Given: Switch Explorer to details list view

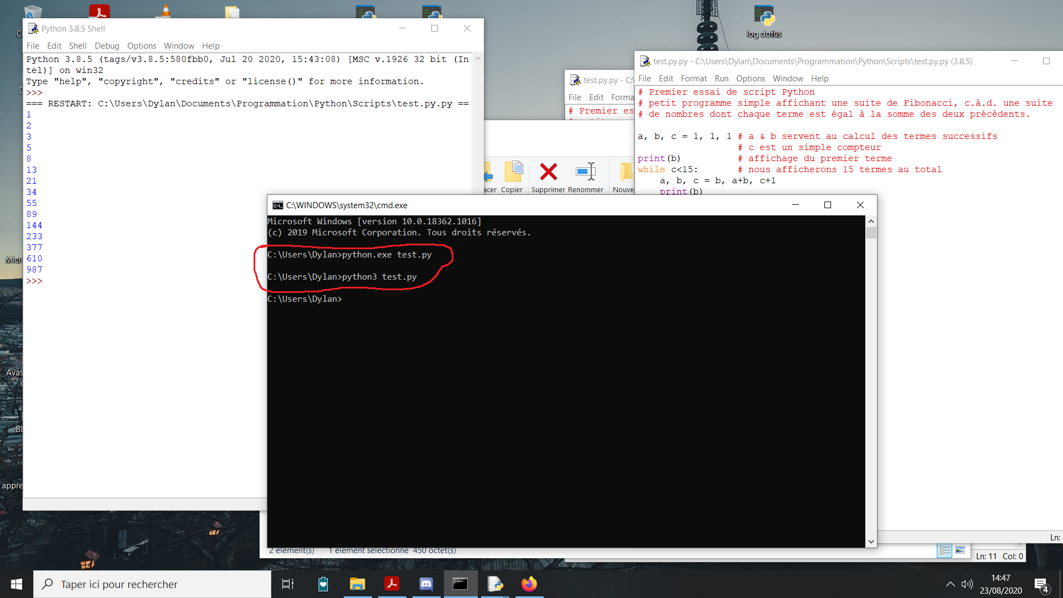Looking at the screenshot, I should [945, 550].
